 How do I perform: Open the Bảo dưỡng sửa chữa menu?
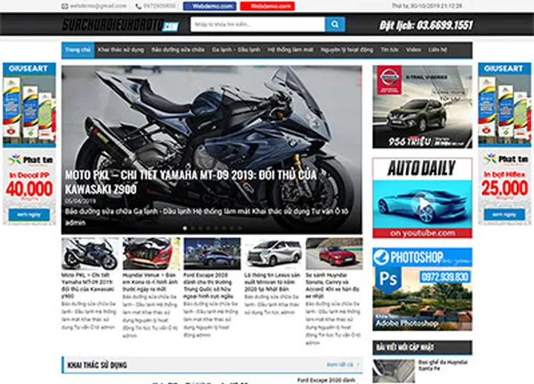(x=178, y=50)
